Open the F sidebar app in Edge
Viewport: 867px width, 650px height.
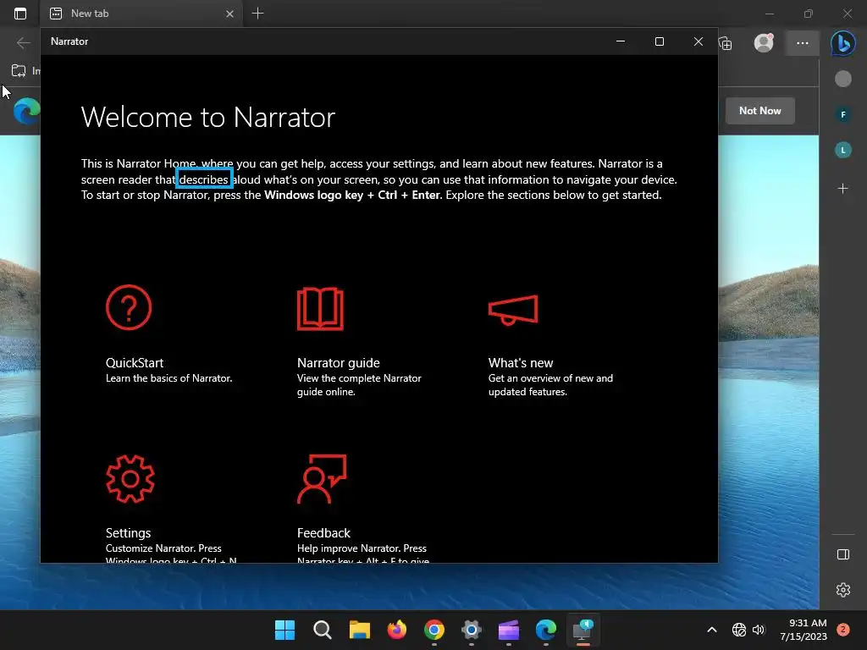pyautogui.click(x=842, y=114)
